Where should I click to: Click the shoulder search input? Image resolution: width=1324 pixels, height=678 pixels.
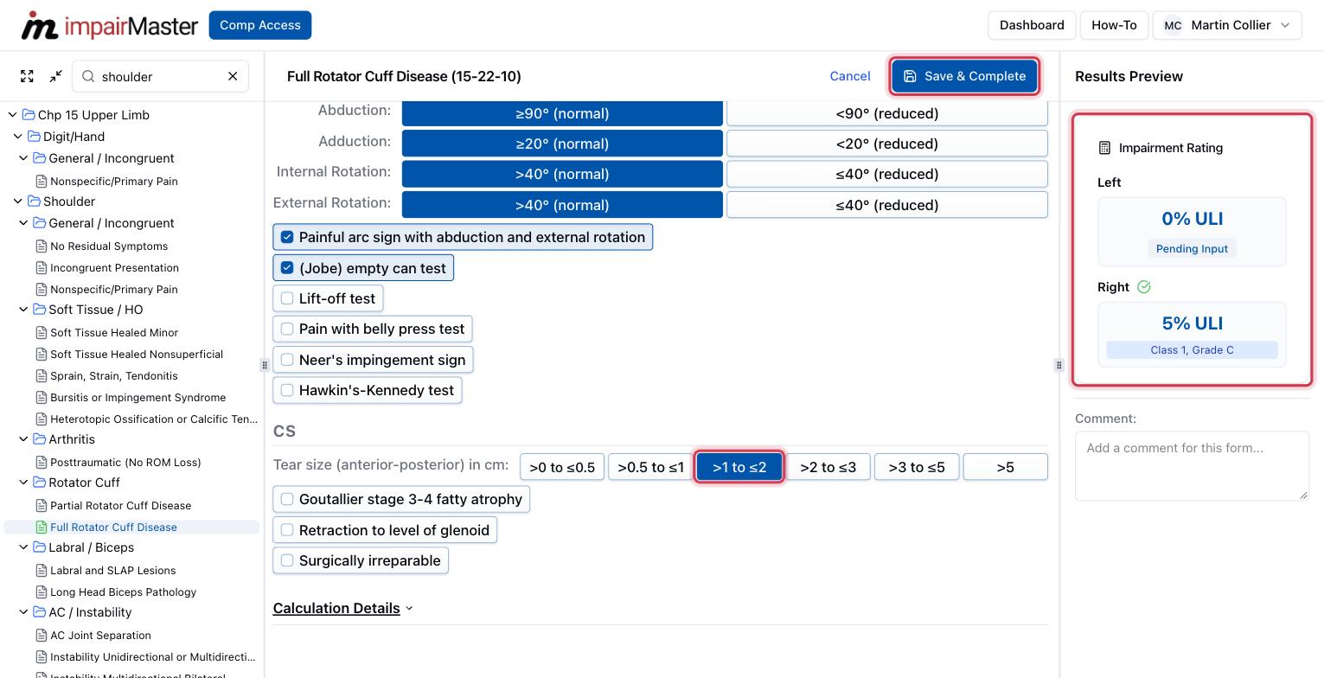[160, 76]
